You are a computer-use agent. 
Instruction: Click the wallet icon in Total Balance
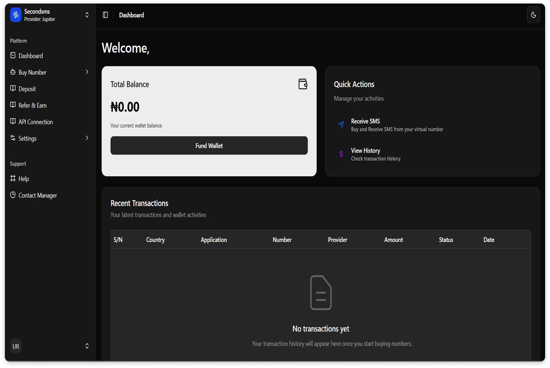[303, 84]
